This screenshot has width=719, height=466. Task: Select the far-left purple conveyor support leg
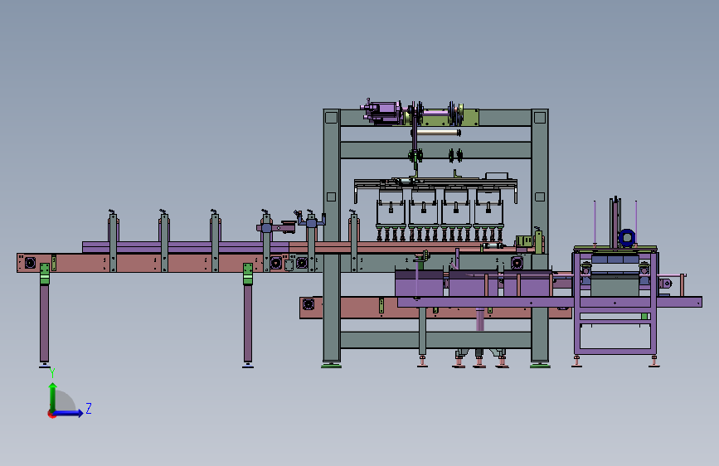pos(45,323)
